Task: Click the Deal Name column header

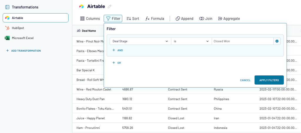Action: (x=86, y=31)
